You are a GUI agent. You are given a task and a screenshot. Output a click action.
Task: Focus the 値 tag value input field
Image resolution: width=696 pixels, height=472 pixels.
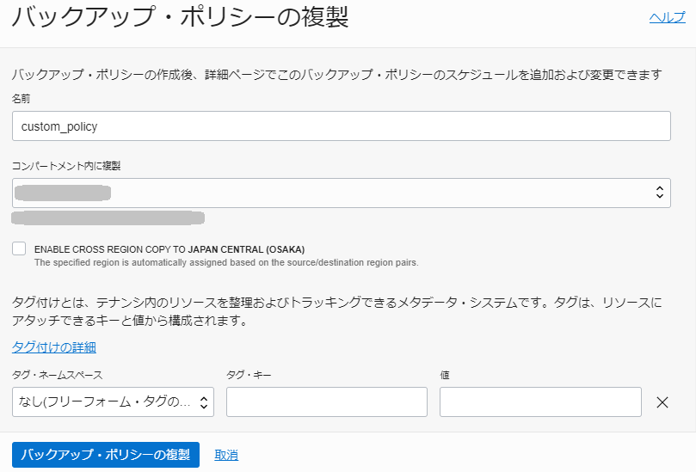click(x=539, y=402)
